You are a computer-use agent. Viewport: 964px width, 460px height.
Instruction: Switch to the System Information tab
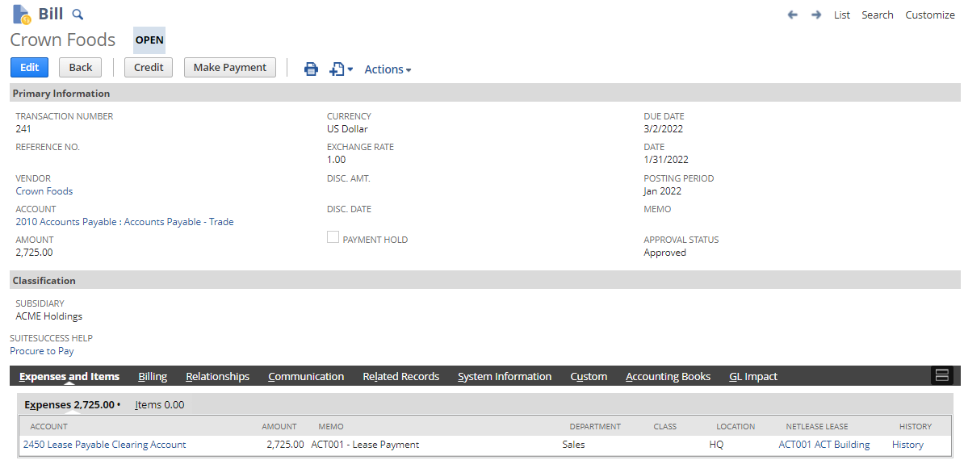click(x=505, y=377)
